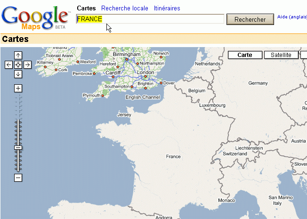This screenshot has height=219, width=307.
Task: Click the Belgium label on map
Action: 197,90
